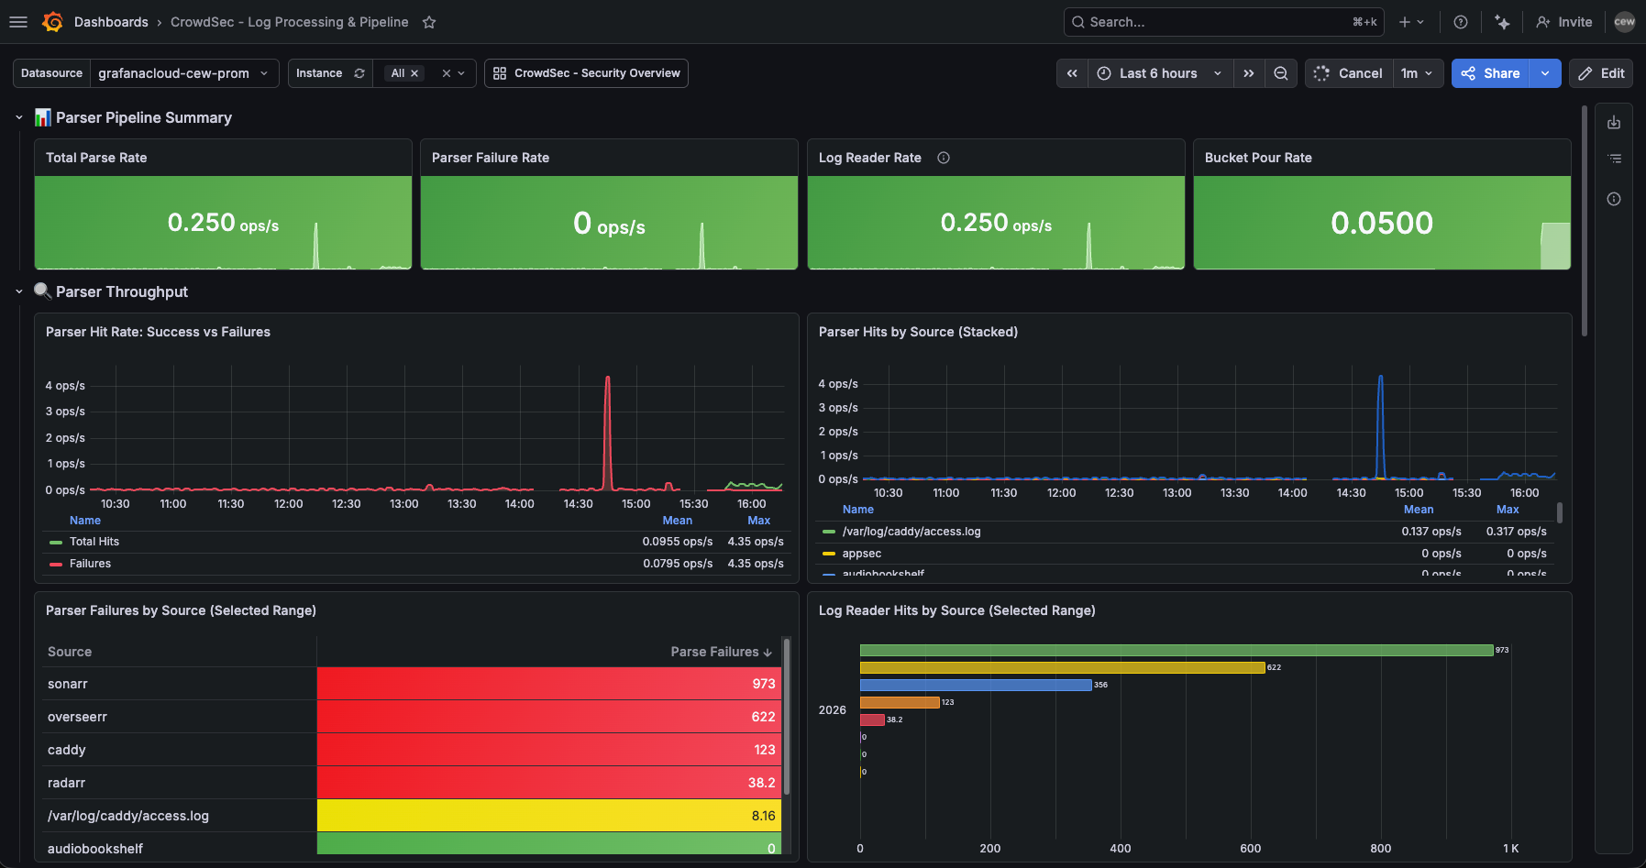Open the refresh interval 1m dropdown

[x=1418, y=73]
